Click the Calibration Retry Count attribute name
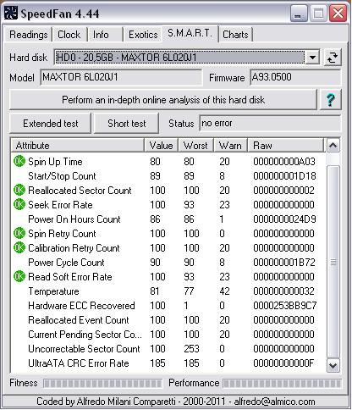Viewport: 352px width, 410px height. [74, 248]
